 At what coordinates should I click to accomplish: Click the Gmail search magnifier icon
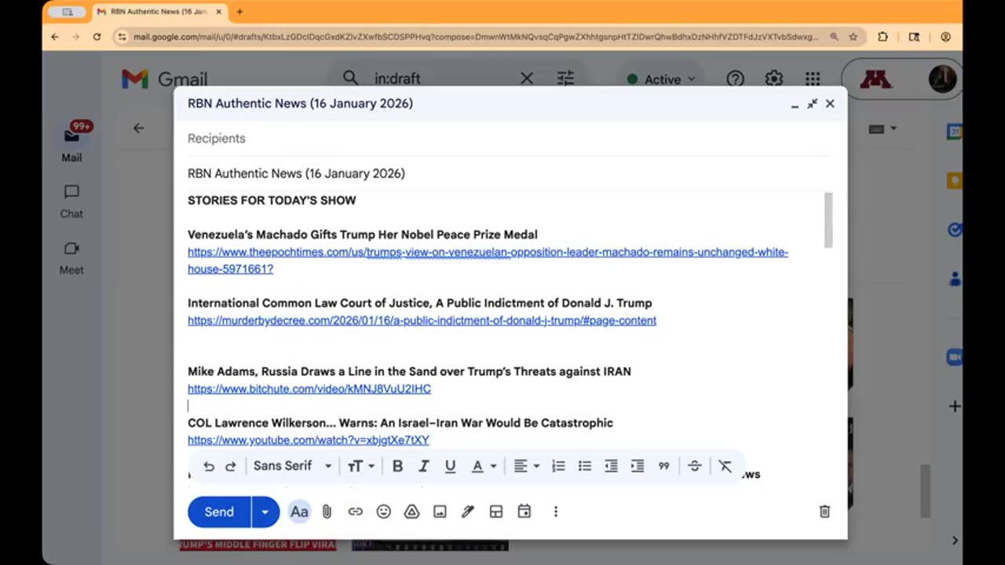pos(350,78)
